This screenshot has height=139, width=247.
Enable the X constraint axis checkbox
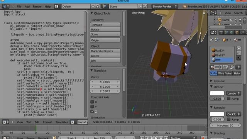coord(92,102)
